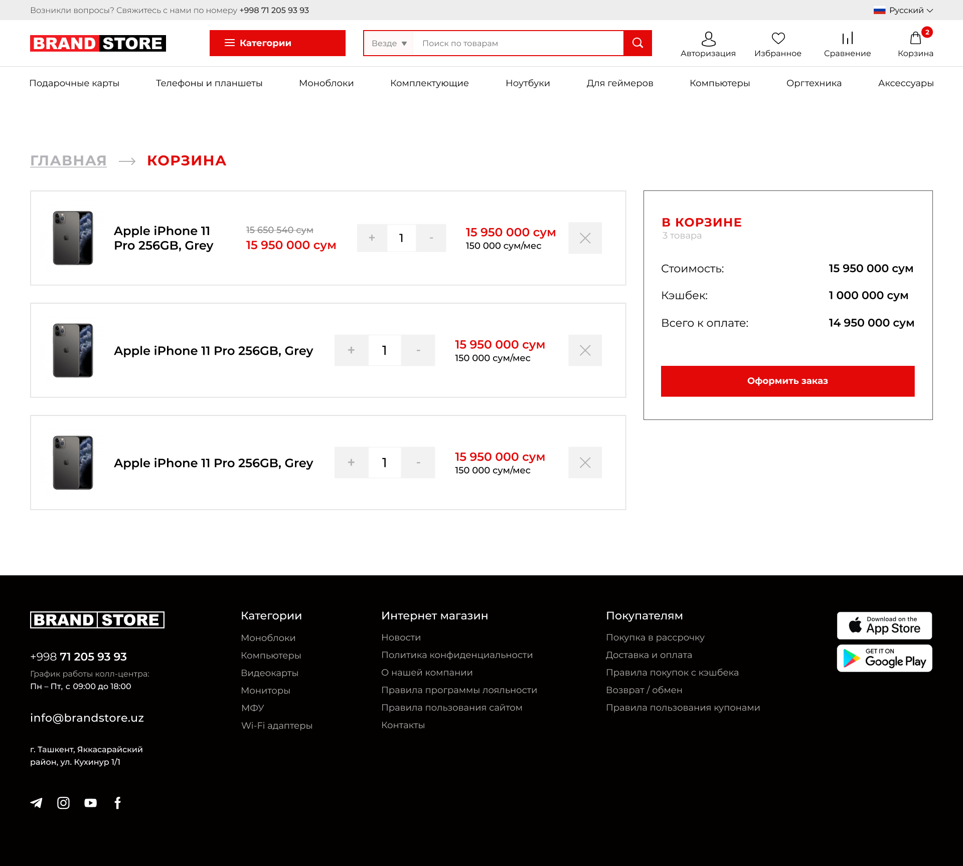Remove first iPhone item with X

pos(585,238)
